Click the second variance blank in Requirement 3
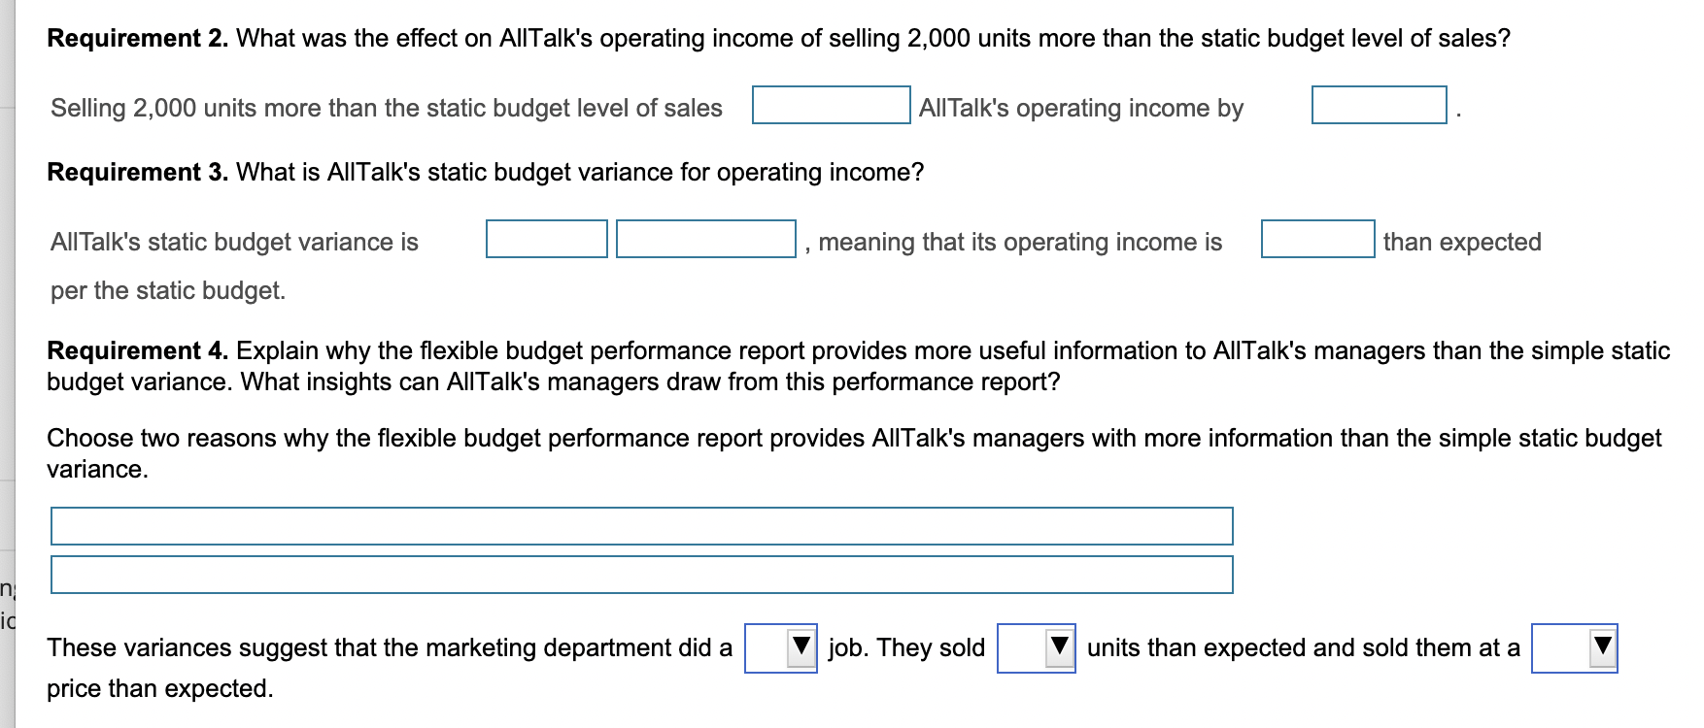The height and width of the screenshot is (728, 1704). pyautogui.click(x=703, y=238)
